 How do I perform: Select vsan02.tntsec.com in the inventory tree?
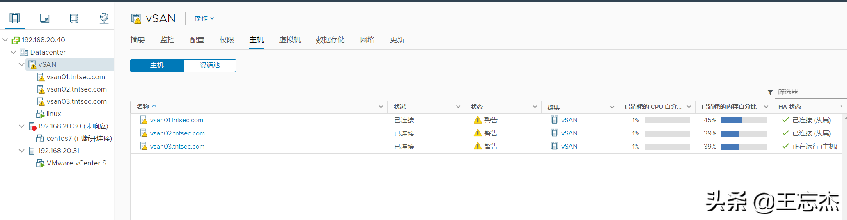(76, 89)
